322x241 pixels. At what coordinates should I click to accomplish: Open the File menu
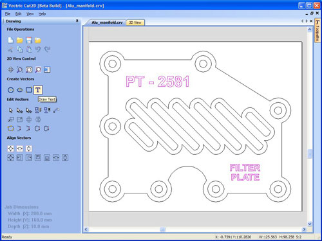(x=8, y=14)
